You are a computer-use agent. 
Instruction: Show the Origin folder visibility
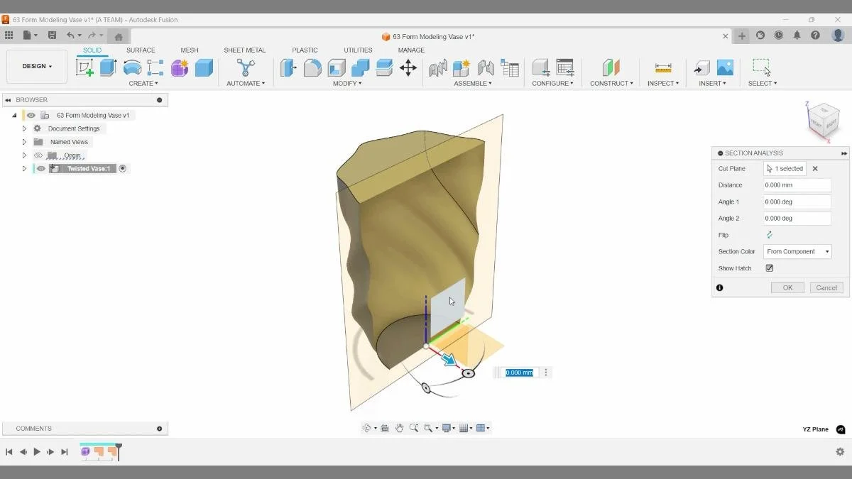tap(38, 155)
